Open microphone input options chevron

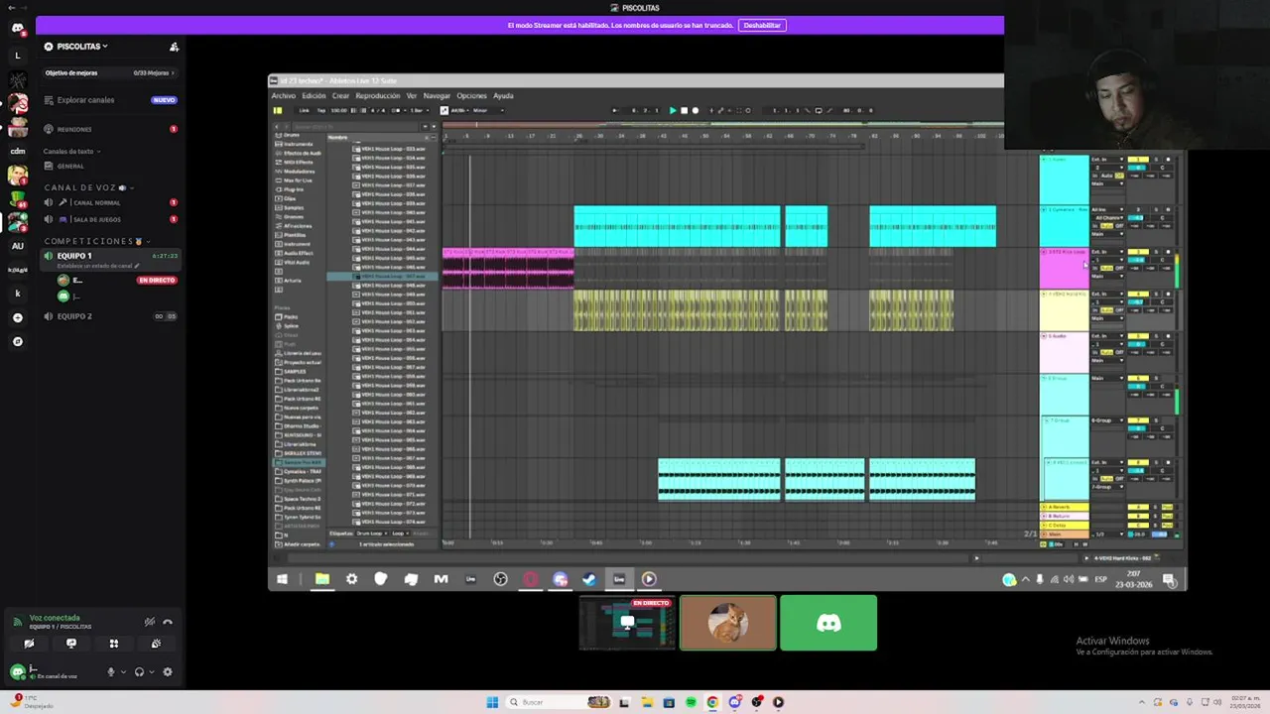[123, 671]
